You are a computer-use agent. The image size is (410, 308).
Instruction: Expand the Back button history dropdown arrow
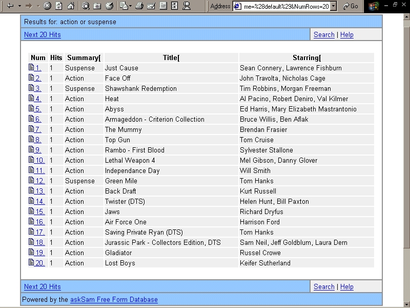[x=19, y=6]
